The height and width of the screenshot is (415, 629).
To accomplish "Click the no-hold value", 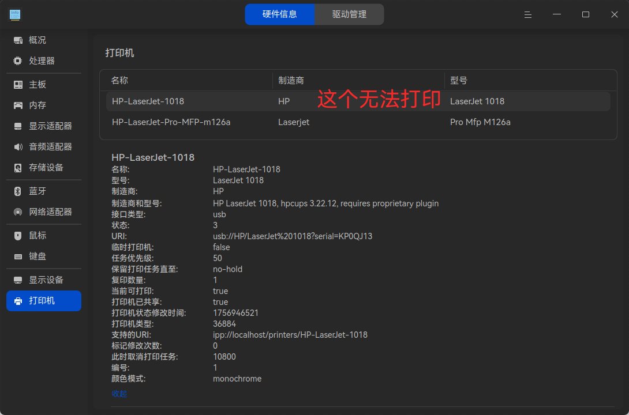I will (227, 269).
